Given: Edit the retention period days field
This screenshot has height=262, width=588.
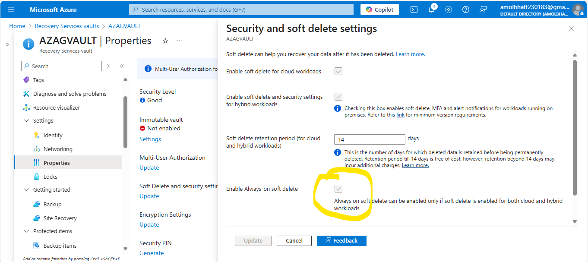Looking at the screenshot, I should [x=369, y=139].
